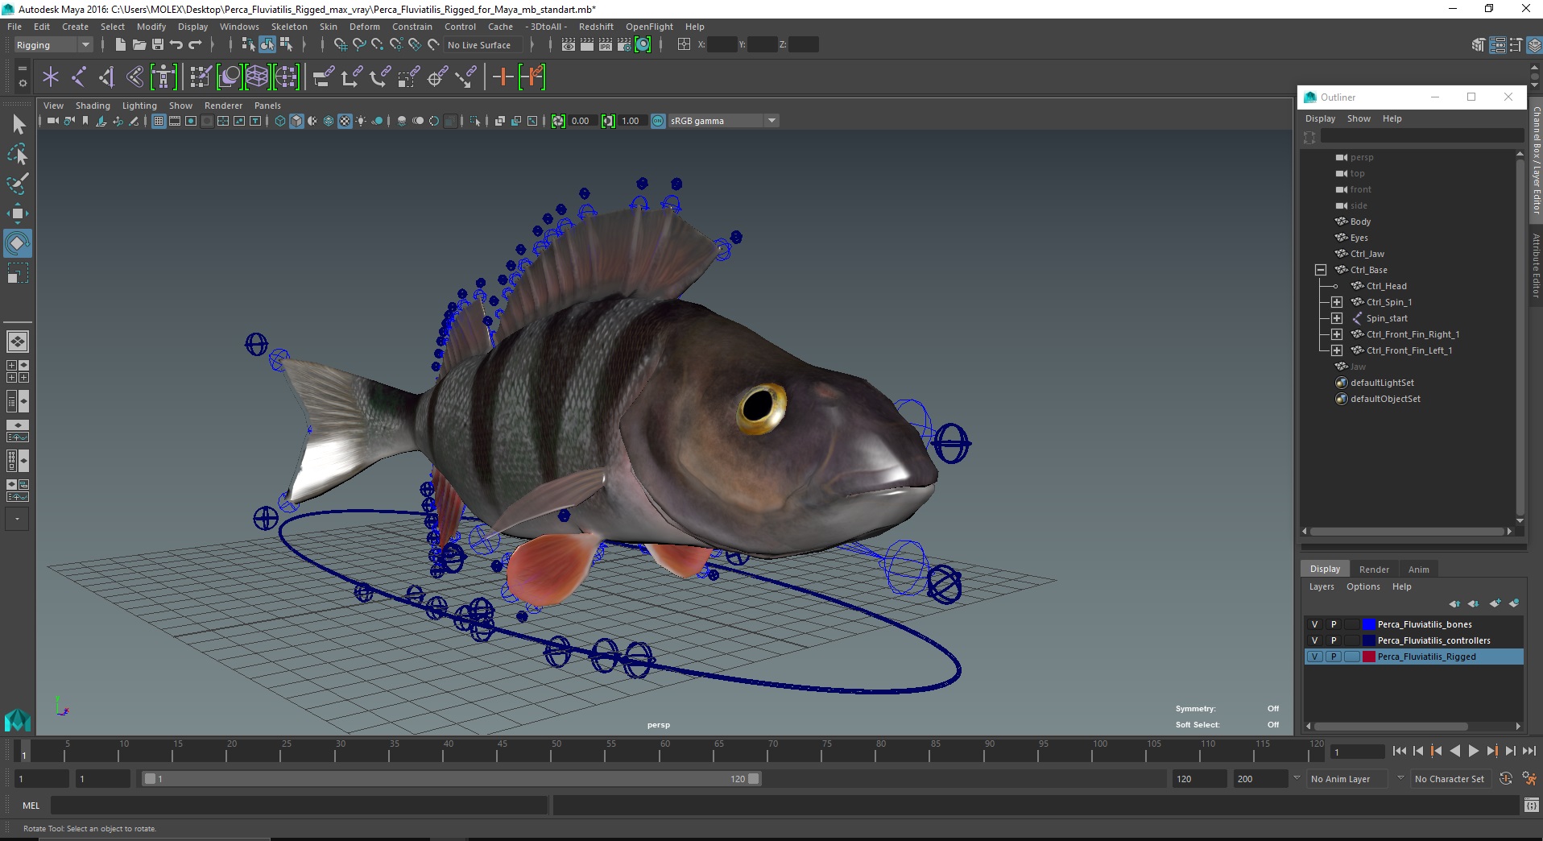Select Ctrl_Head in the Outliner
Image resolution: width=1543 pixels, height=841 pixels.
1386,286
